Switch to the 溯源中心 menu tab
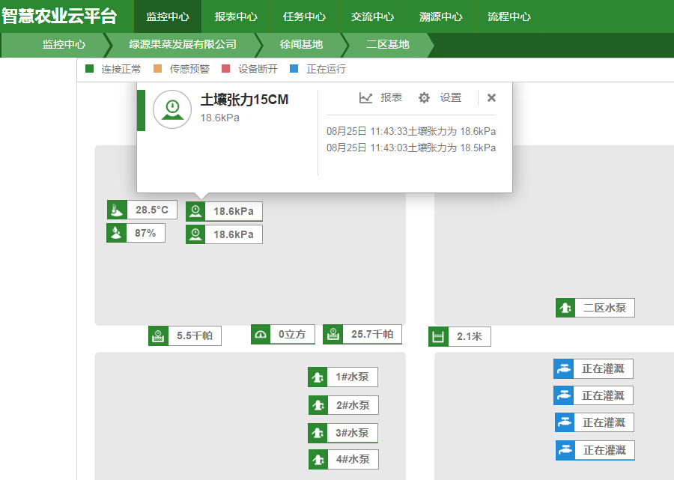674x480 pixels. pos(440,16)
